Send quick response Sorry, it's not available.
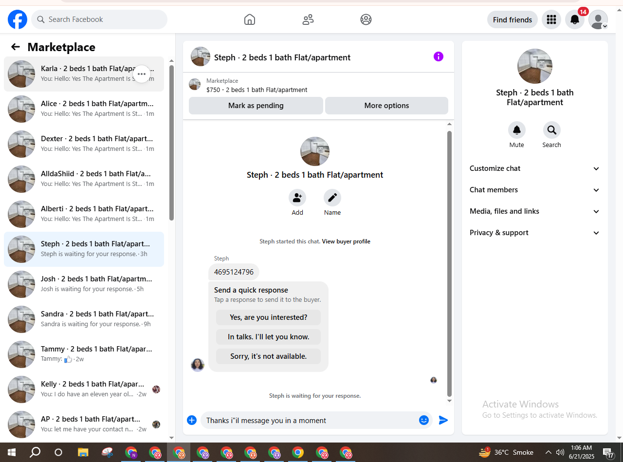Image resolution: width=623 pixels, height=462 pixels. pyautogui.click(x=269, y=356)
